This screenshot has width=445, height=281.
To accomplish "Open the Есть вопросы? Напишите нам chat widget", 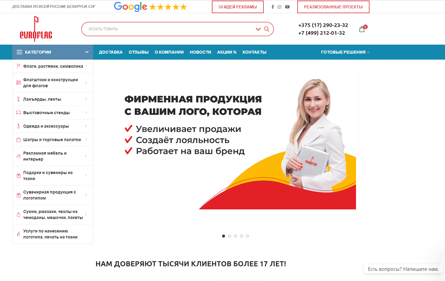I will (x=403, y=269).
